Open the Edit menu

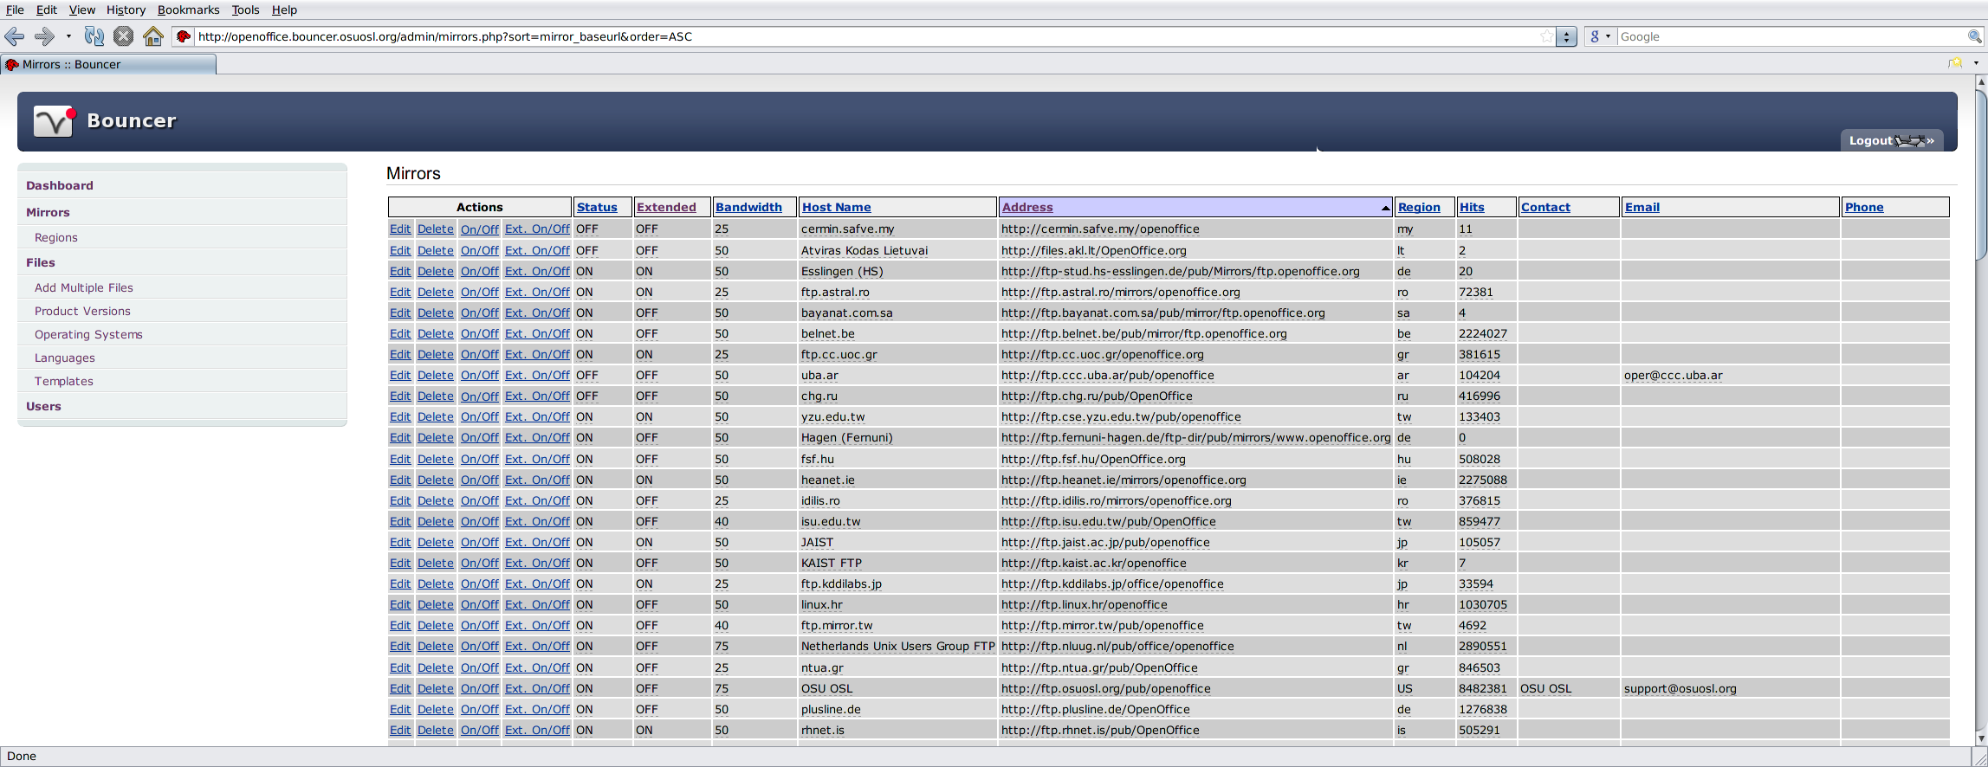click(x=47, y=10)
